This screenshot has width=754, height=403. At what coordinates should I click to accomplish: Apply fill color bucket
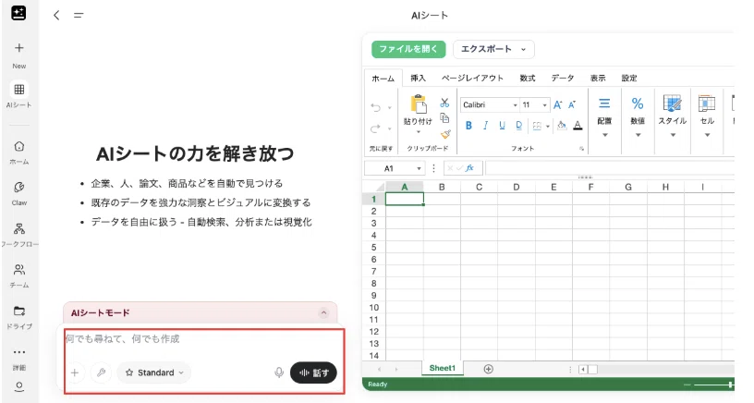pos(561,126)
